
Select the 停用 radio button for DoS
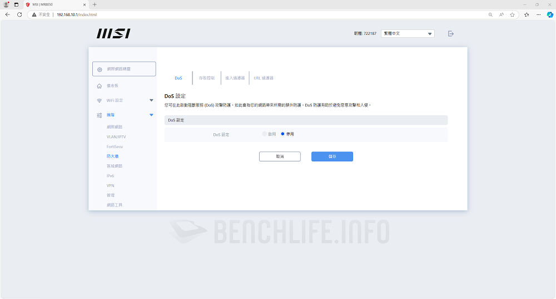tap(282, 134)
